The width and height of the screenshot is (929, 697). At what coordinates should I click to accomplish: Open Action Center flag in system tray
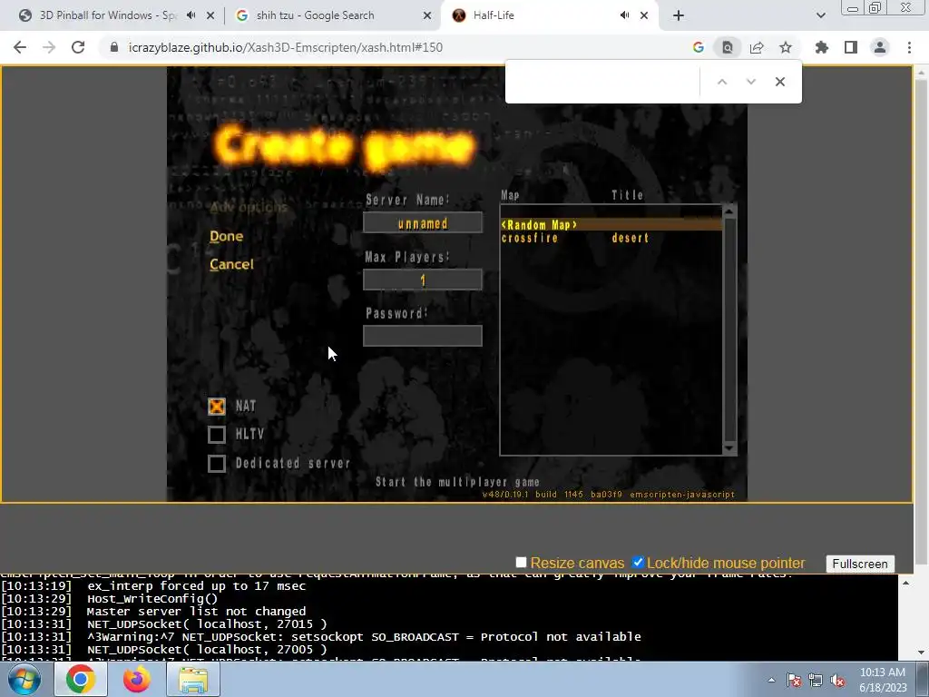(x=794, y=681)
